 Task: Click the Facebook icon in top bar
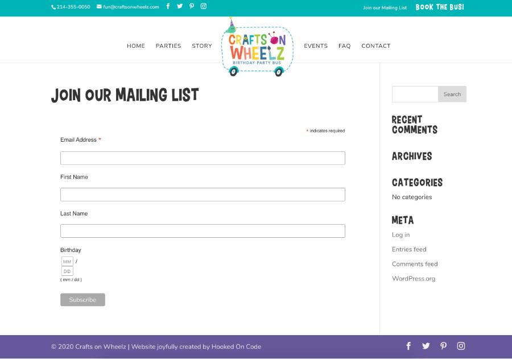[168, 6]
